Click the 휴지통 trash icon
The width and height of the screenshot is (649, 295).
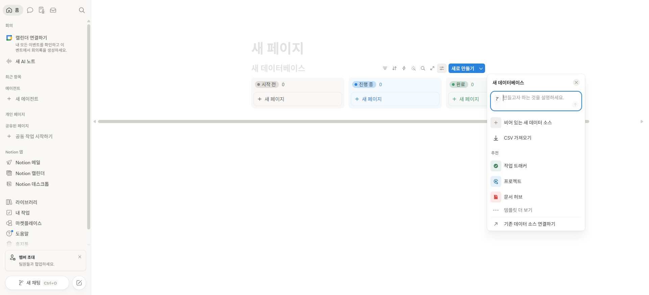[9, 244]
